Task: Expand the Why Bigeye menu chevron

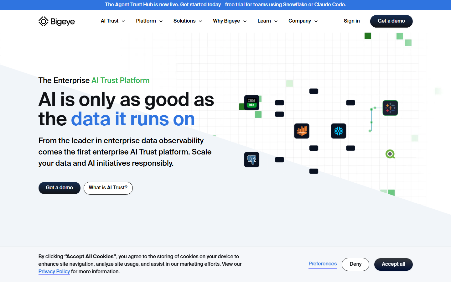Action: (x=245, y=21)
